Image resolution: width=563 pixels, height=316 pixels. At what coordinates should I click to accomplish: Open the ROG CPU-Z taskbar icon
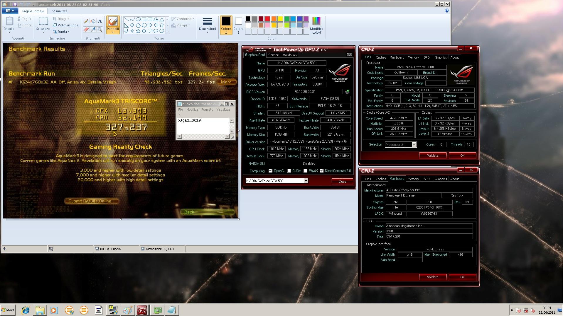(x=142, y=310)
